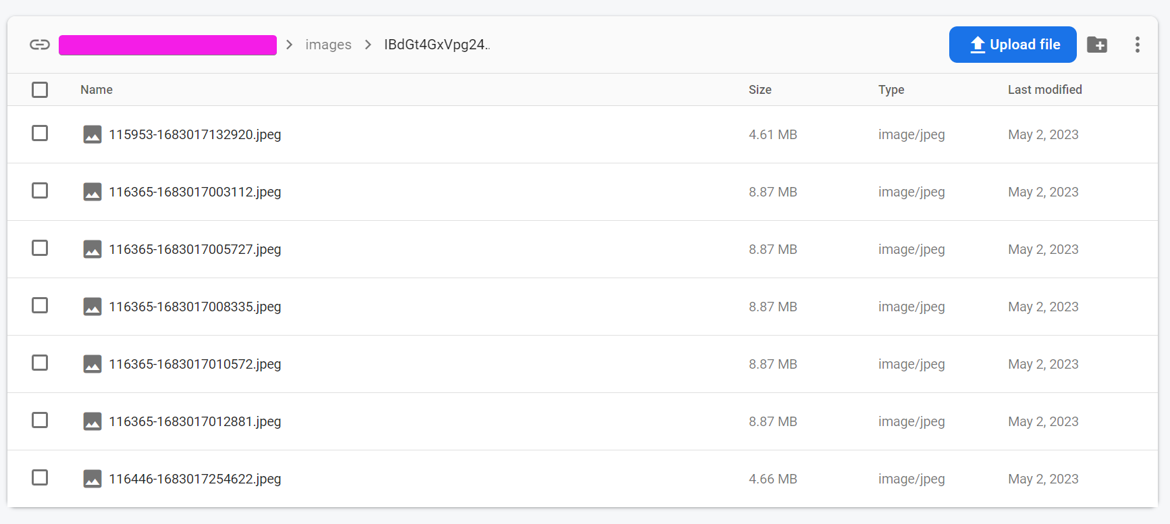Click image/jpeg type of 115953-1683017132920.jpeg
Image resolution: width=1170 pixels, height=524 pixels.
(911, 134)
